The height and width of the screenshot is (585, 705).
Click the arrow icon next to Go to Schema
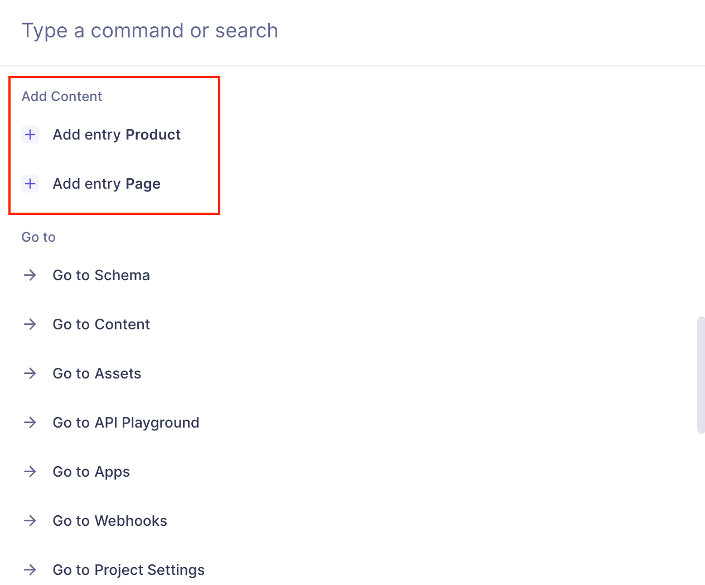pos(30,275)
